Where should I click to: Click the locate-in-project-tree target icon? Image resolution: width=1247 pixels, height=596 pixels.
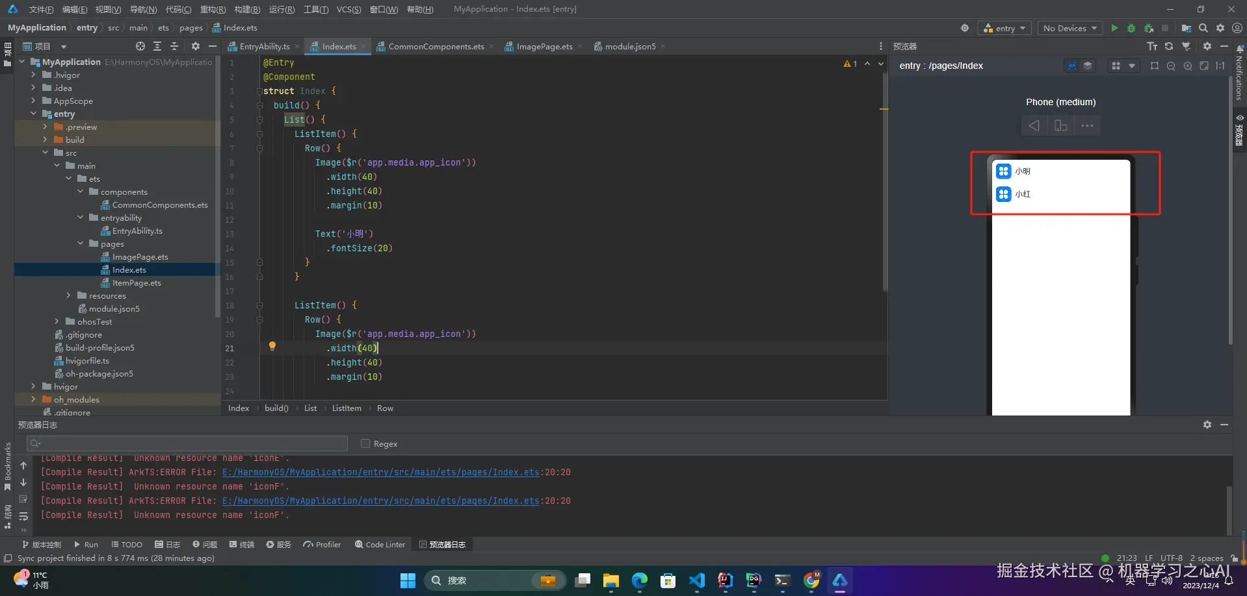pyautogui.click(x=140, y=46)
